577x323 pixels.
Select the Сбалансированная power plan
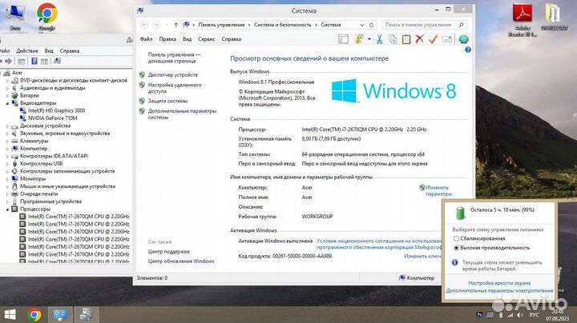point(456,238)
